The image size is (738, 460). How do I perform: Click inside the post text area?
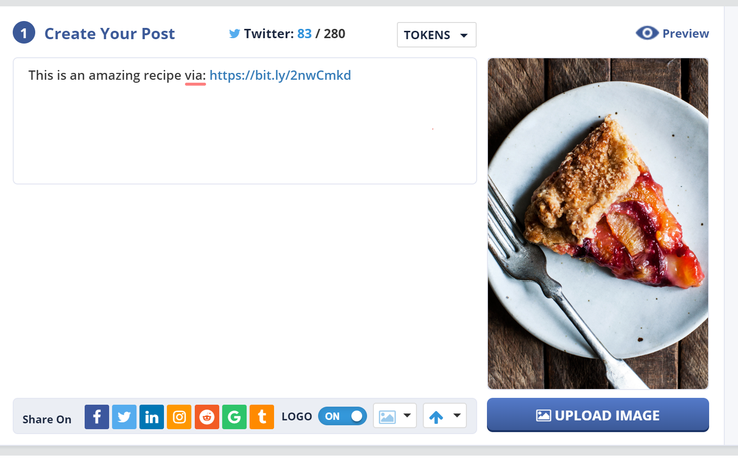pos(245,121)
